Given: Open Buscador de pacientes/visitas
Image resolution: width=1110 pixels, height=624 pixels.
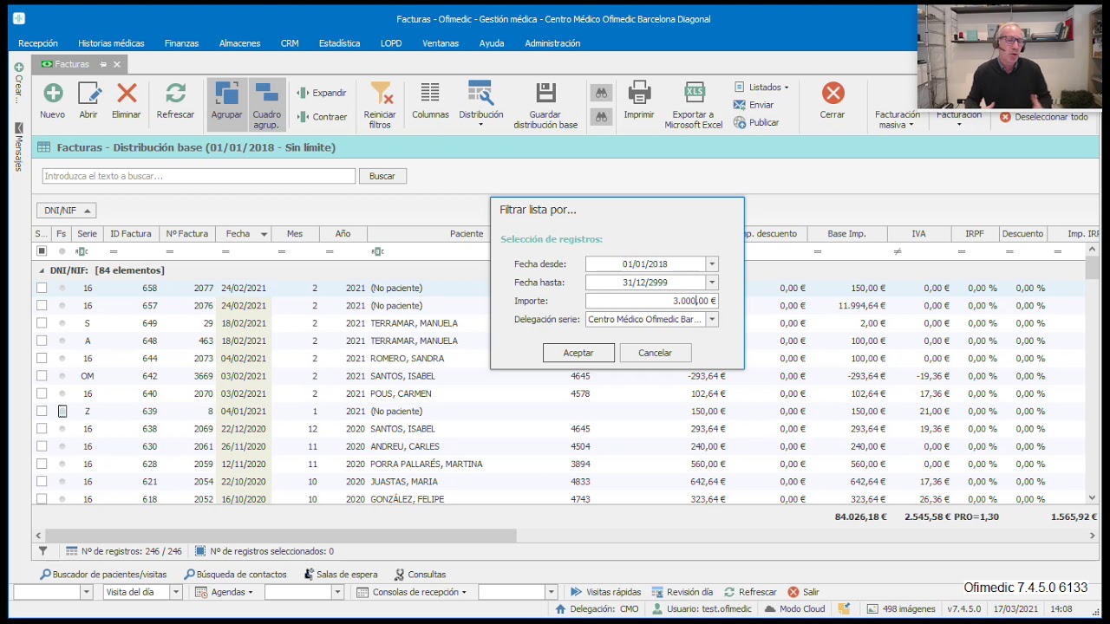Looking at the screenshot, I should tap(104, 574).
